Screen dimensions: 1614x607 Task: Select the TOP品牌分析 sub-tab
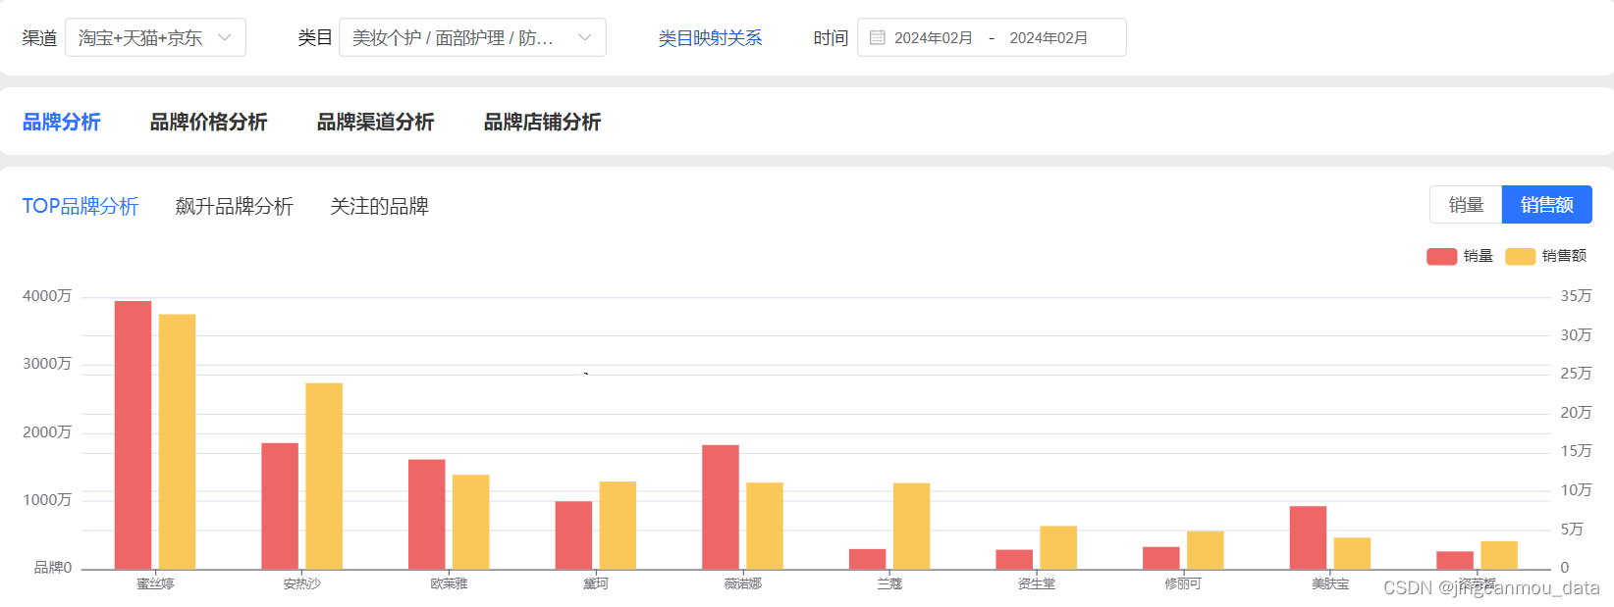[x=81, y=206]
